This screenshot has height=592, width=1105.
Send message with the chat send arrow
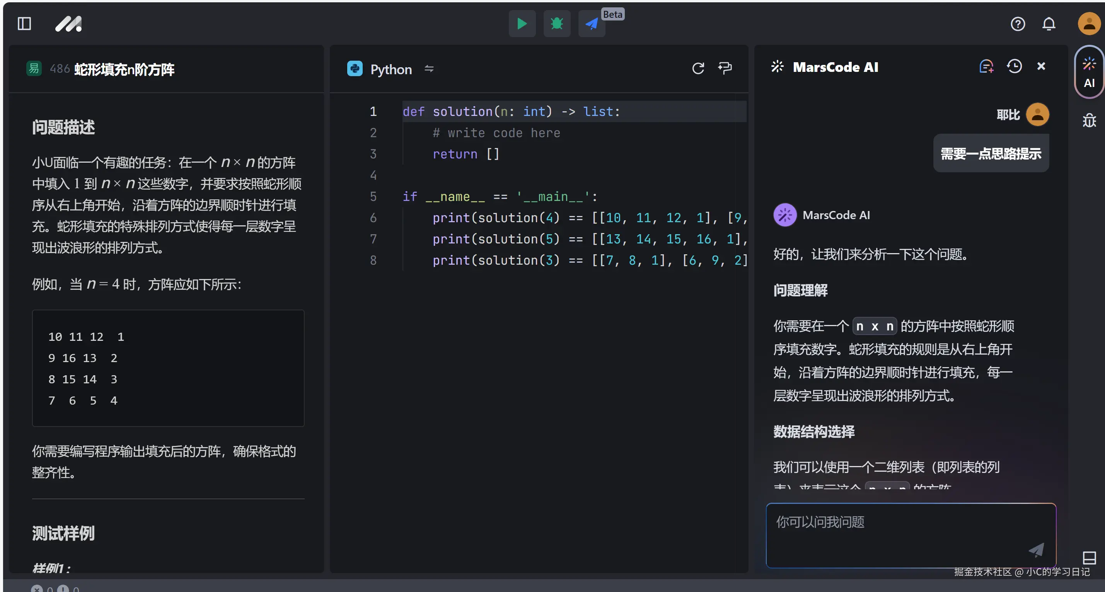click(x=1036, y=549)
